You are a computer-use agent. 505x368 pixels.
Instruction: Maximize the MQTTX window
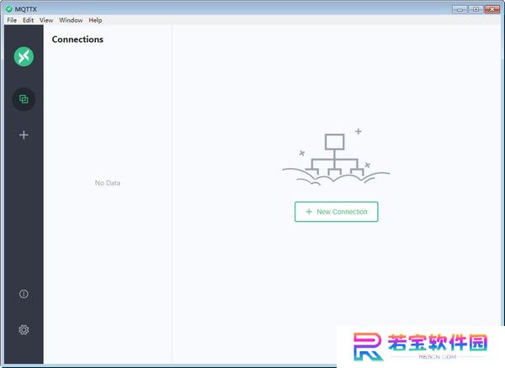(x=476, y=9)
